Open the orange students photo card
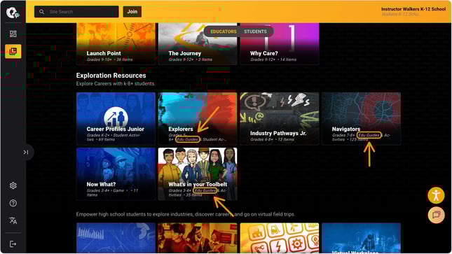The image size is (452, 254). [198, 238]
